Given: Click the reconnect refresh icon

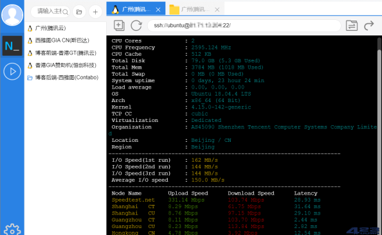Looking at the screenshot, I should [x=136, y=25].
